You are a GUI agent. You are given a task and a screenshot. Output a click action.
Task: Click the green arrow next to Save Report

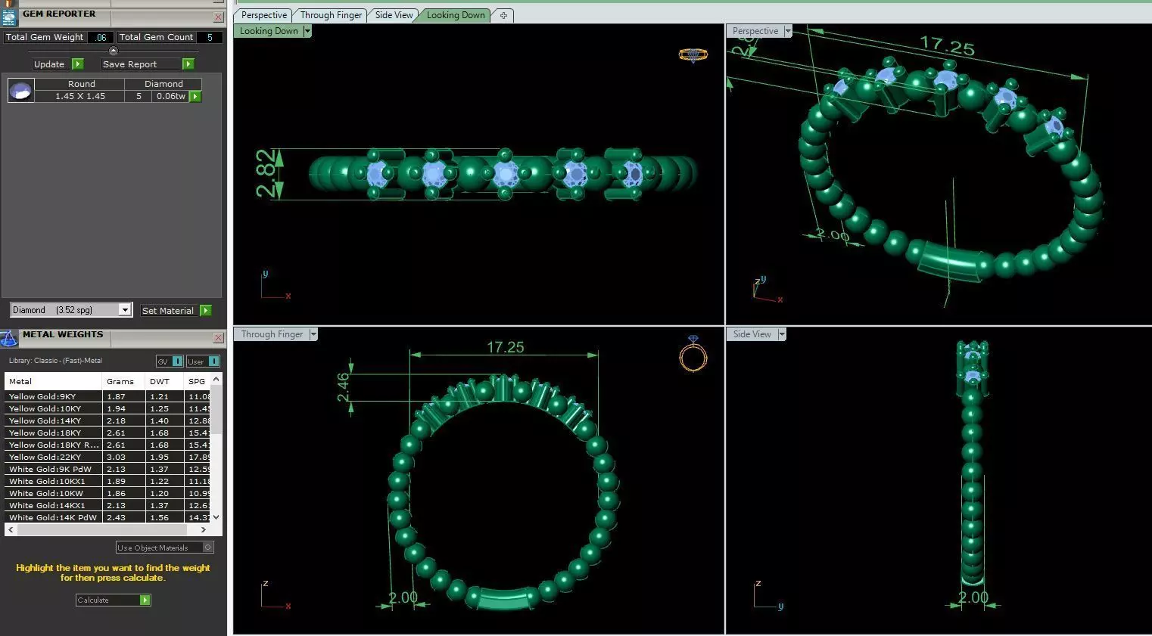pos(188,64)
